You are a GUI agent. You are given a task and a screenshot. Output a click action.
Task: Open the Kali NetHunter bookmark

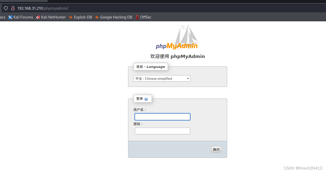click(x=51, y=17)
